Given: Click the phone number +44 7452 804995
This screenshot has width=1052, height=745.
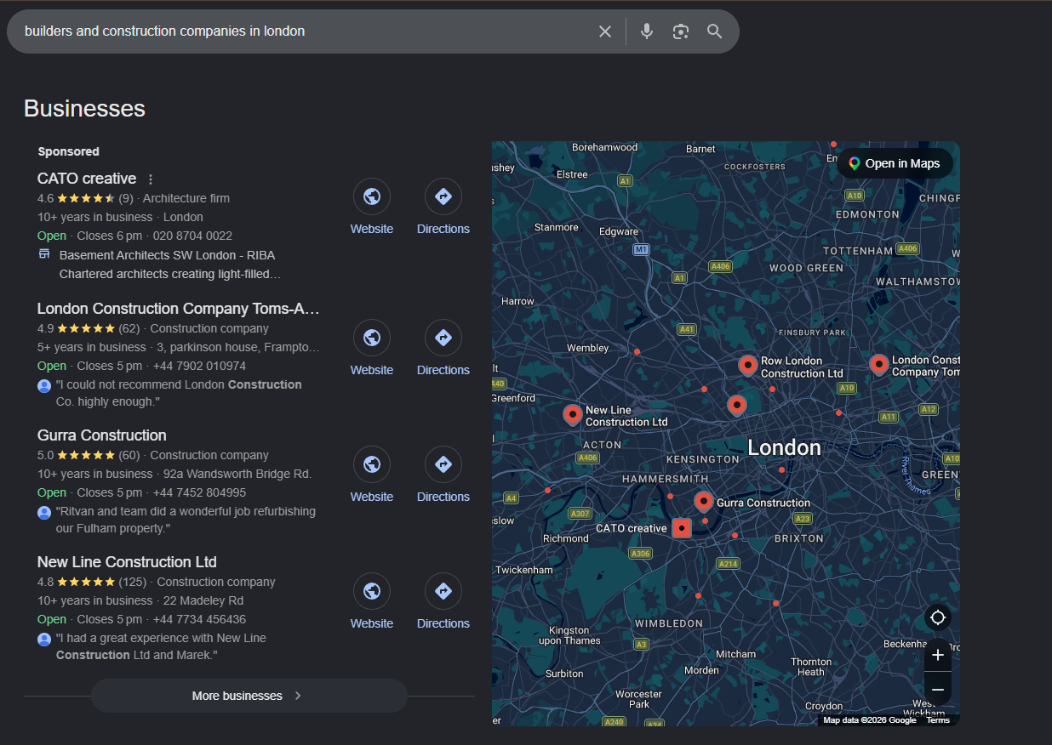Looking at the screenshot, I should [x=199, y=492].
